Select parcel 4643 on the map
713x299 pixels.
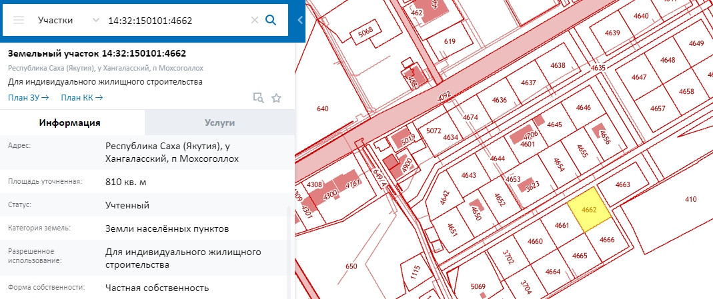tap(468, 176)
